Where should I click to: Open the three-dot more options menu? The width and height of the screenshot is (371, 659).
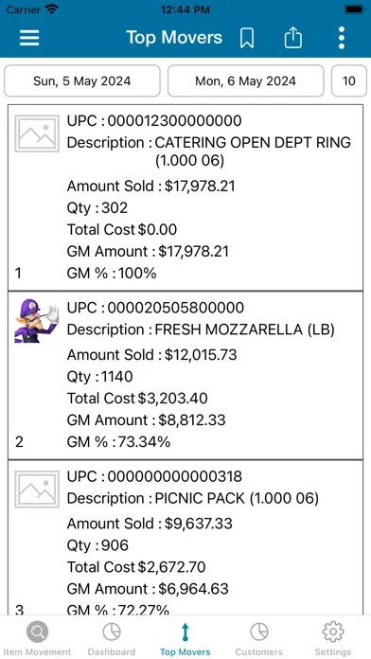pyautogui.click(x=342, y=38)
